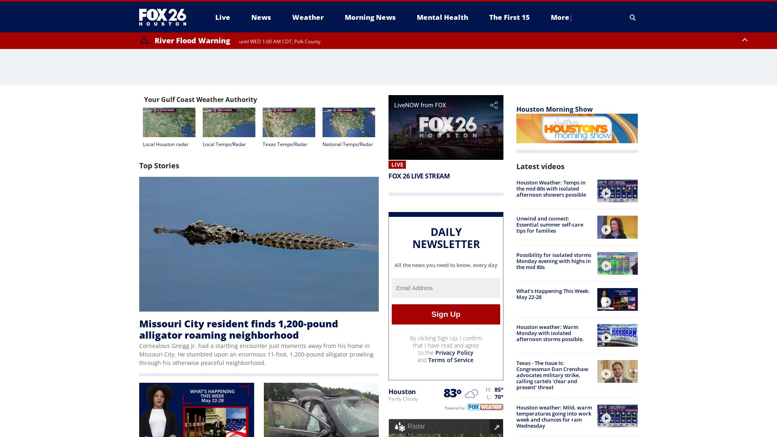Open the Morning News menu item
The image size is (777, 437).
(370, 17)
